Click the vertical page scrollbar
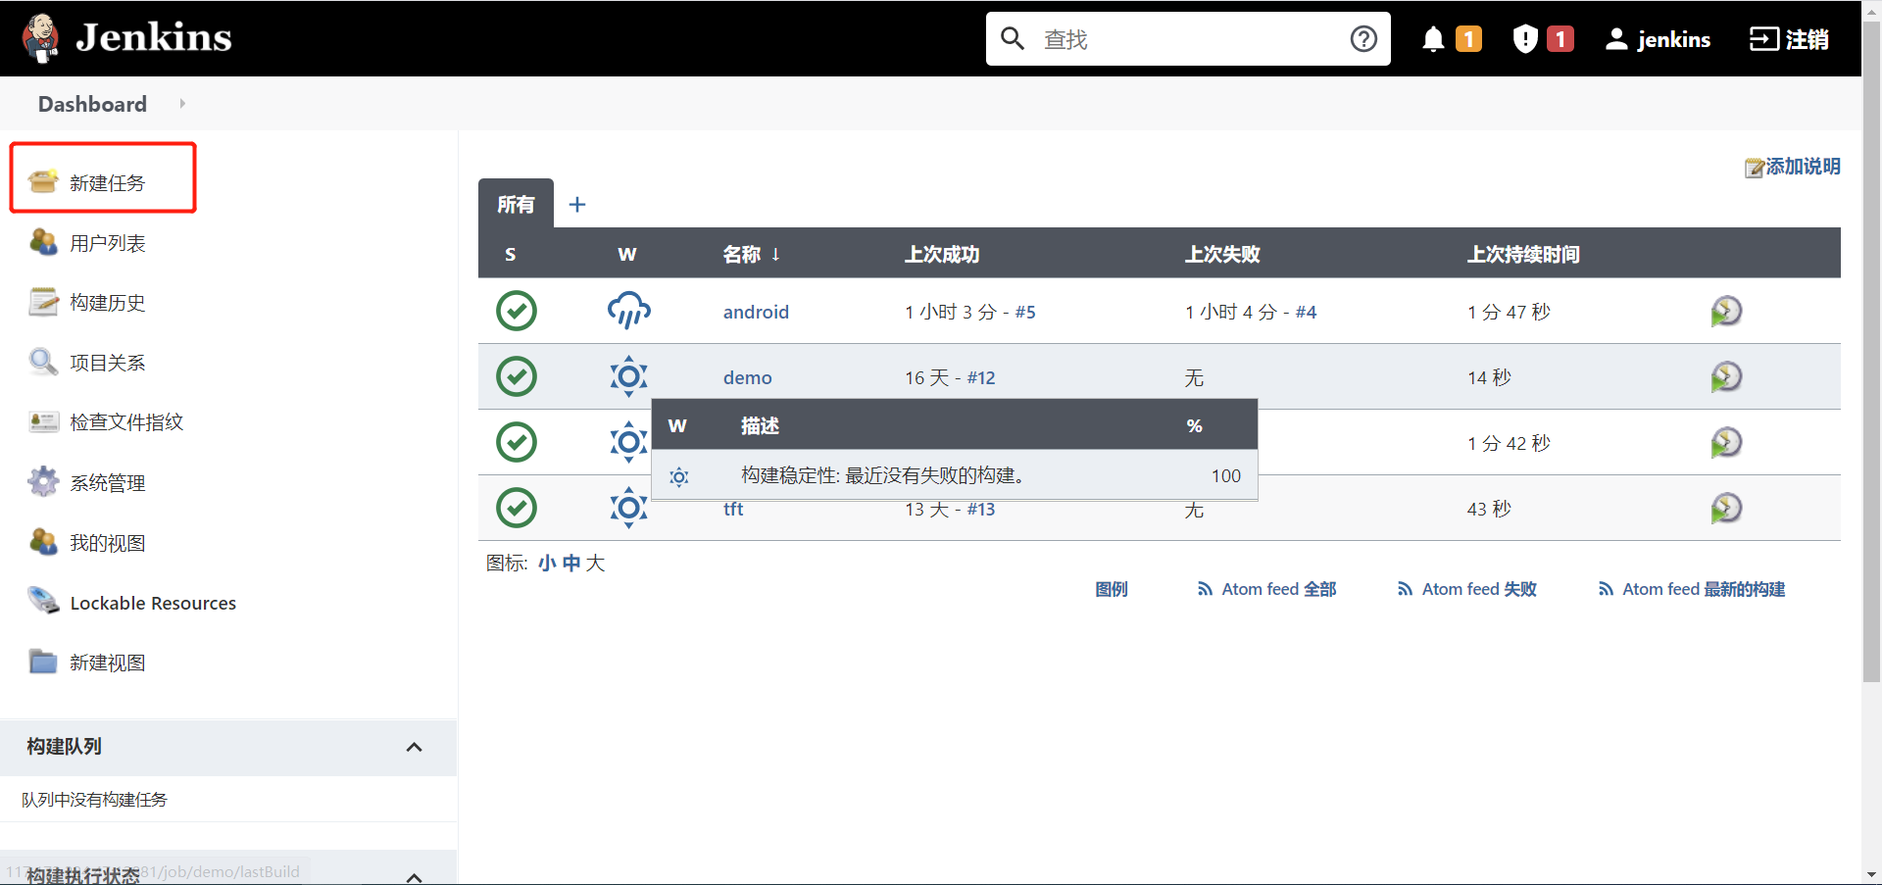1882x885 pixels. [x=1871, y=353]
